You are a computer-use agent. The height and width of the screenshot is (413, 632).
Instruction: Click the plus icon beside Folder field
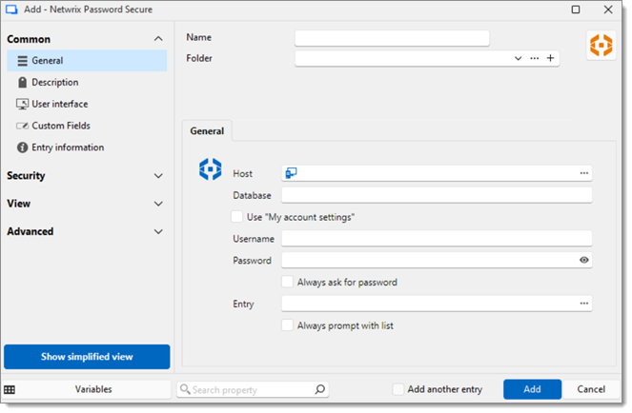point(550,58)
